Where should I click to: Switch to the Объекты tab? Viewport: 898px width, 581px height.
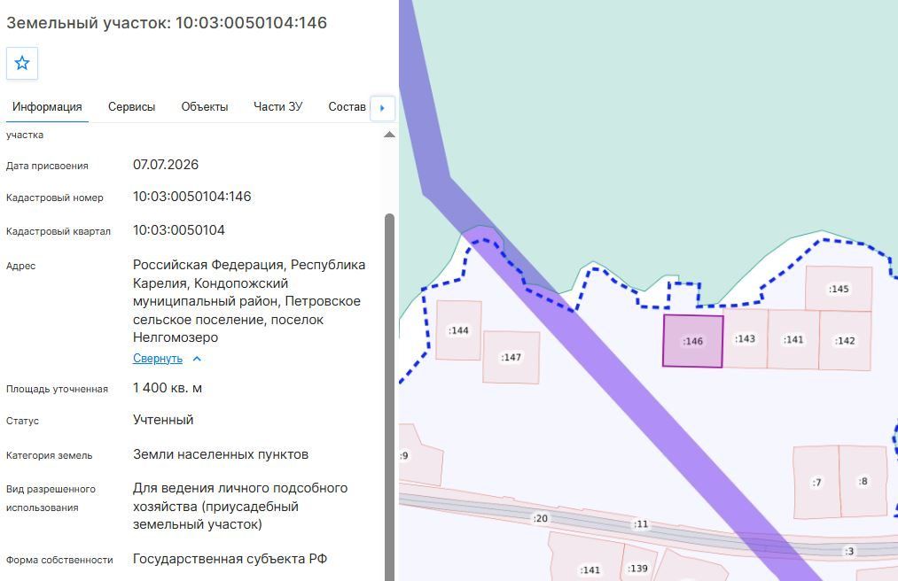(205, 107)
